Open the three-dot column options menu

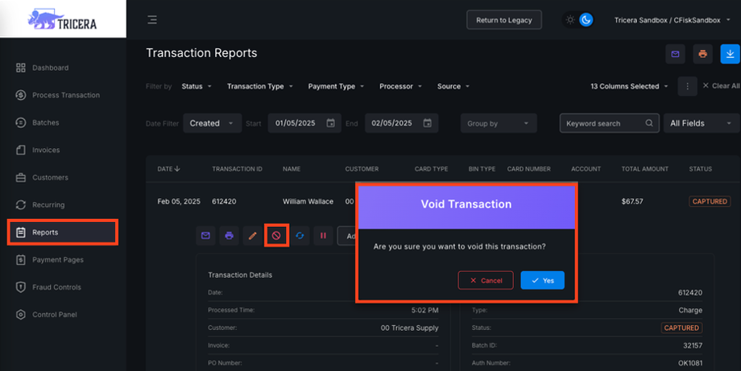click(x=687, y=86)
